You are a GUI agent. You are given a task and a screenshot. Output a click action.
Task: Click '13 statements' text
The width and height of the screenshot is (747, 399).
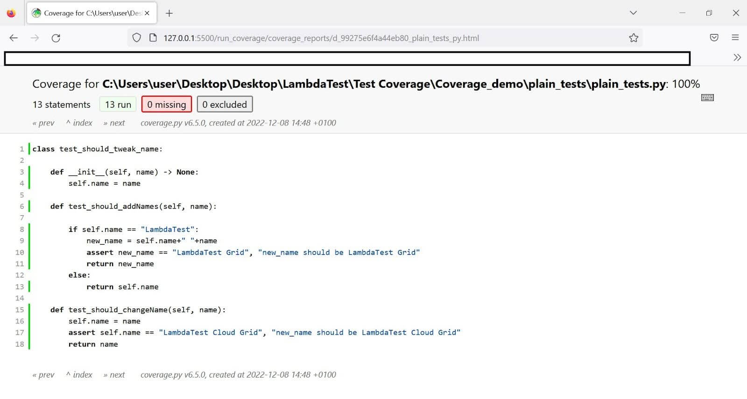click(x=61, y=105)
